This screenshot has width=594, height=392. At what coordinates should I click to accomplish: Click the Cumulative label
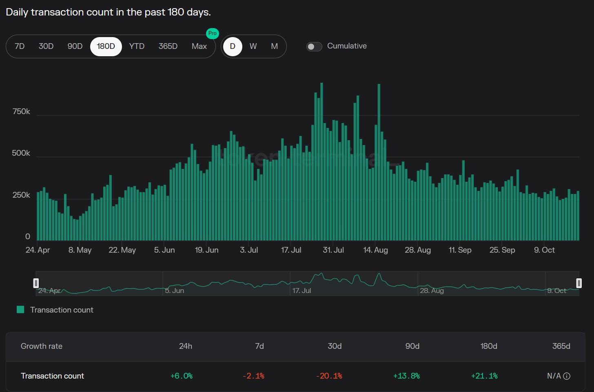coord(347,46)
